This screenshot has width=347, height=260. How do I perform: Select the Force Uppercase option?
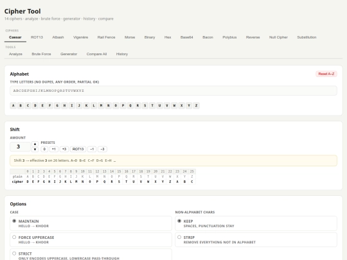(x=91, y=239)
